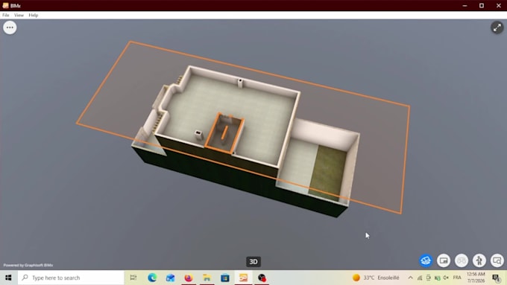Screen dimensions: 507x285
Task: Click the gamepad navigation mode button
Action: (x=462, y=260)
